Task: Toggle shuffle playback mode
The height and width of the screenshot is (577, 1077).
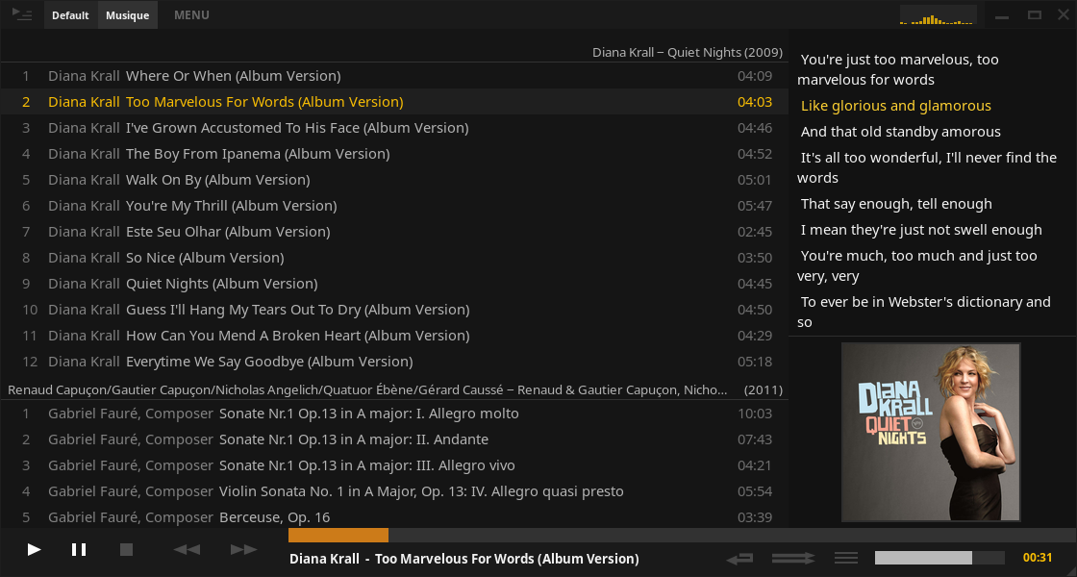Action: click(793, 558)
